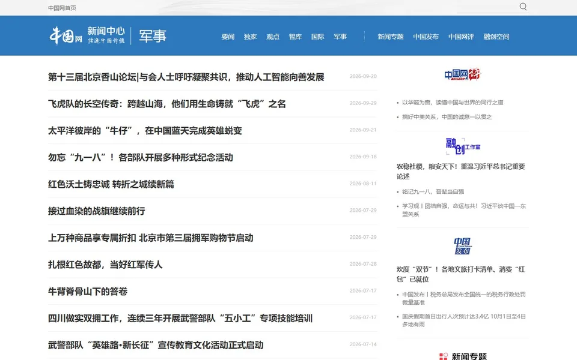Open article 接过血染的战旗继续前行
This screenshot has width=577, height=360.
tap(96, 211)
